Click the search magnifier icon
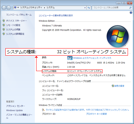 click(x=130, y=8)
